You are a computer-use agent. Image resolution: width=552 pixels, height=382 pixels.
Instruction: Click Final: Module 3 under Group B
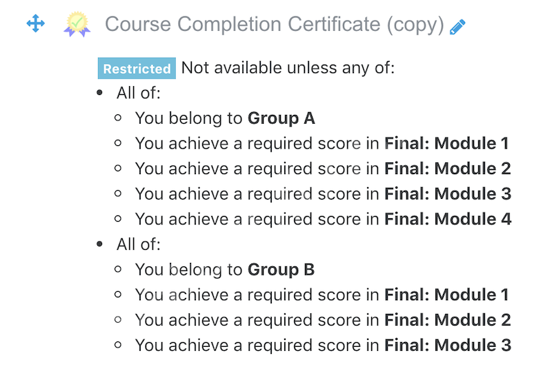click(x=448, y=345)
